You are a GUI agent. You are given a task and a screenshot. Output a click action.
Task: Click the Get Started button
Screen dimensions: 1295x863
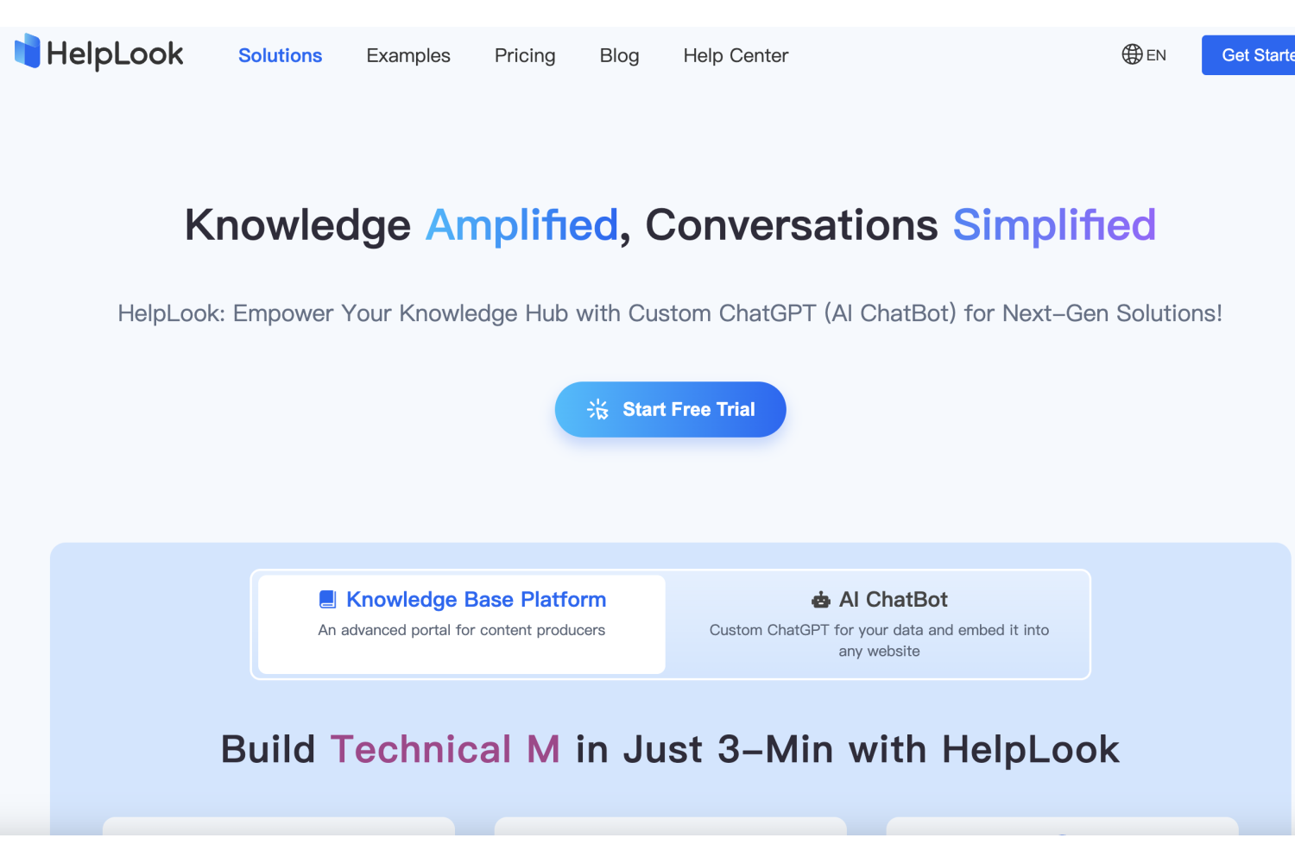[1248, 55]
